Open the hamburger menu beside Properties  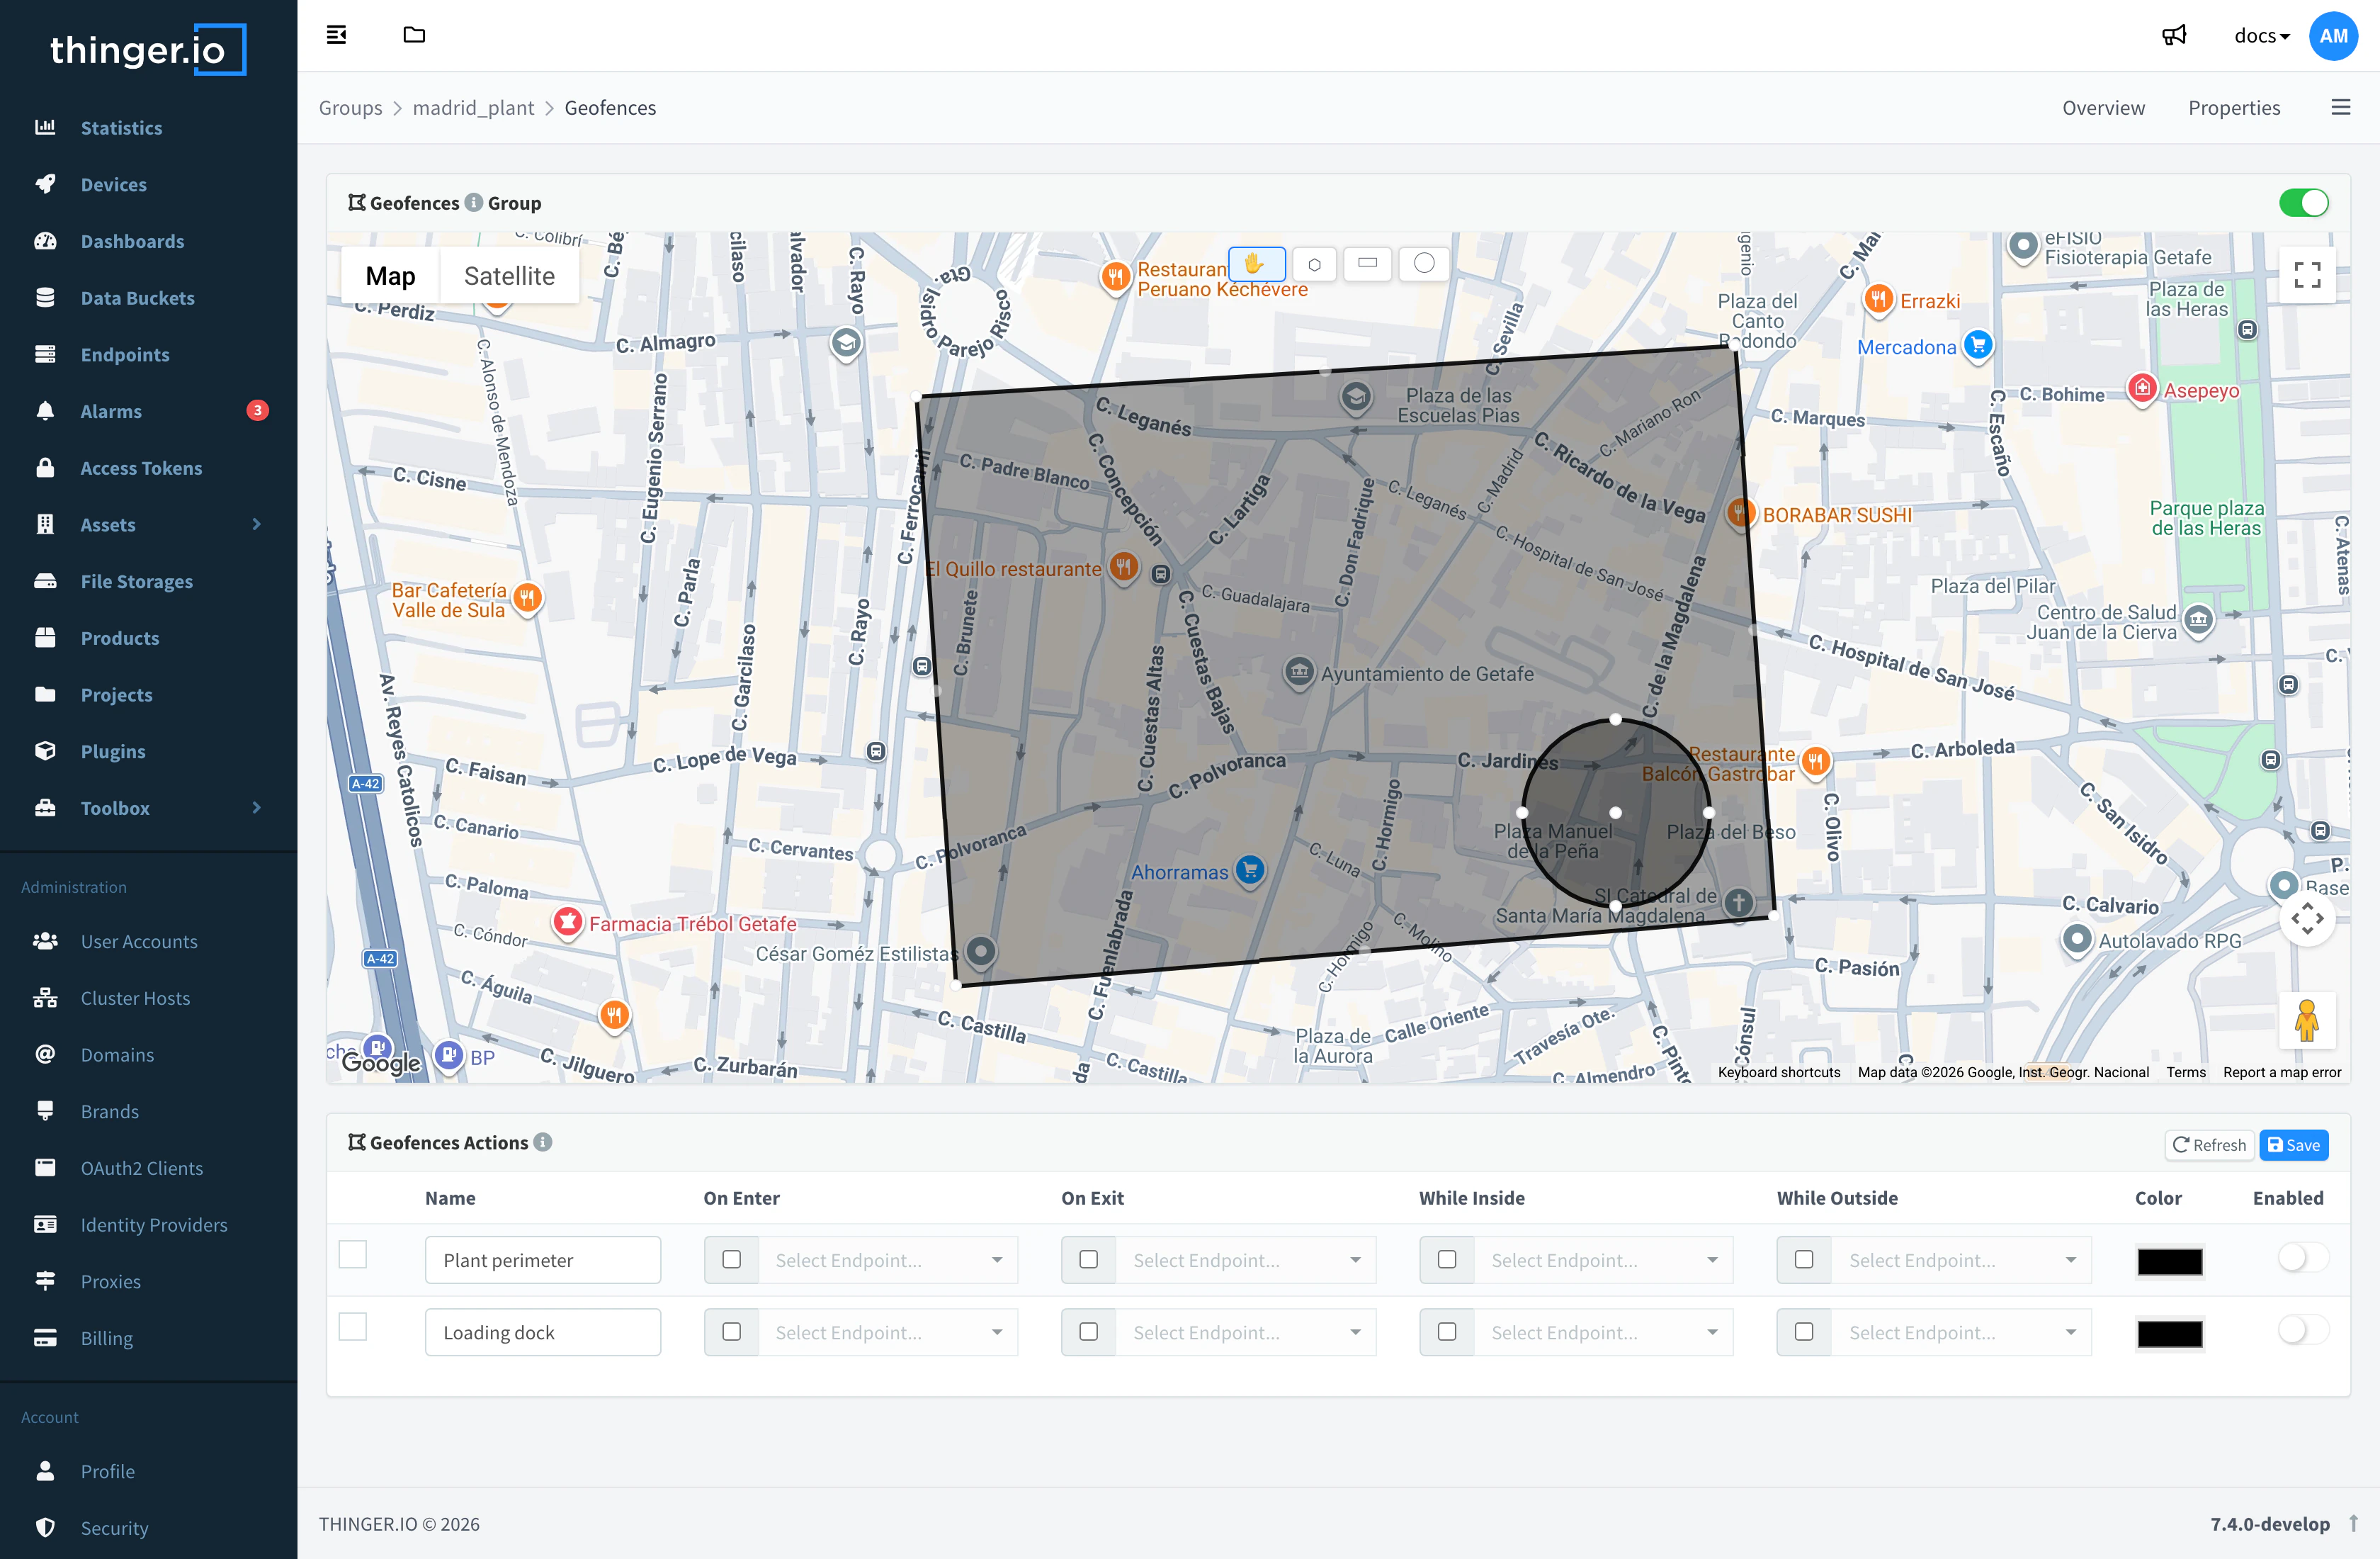[2341, 107]
